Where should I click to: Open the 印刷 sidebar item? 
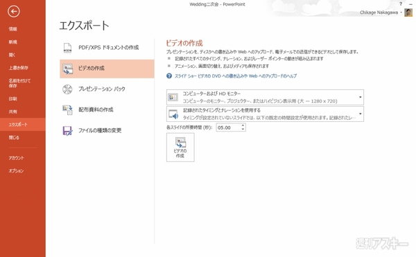click(x=13, y=99)
